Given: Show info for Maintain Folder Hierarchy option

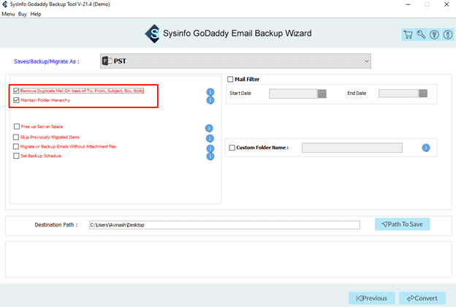Looking at the screenshot, I should pyautogui.click(x=210, y=100).
